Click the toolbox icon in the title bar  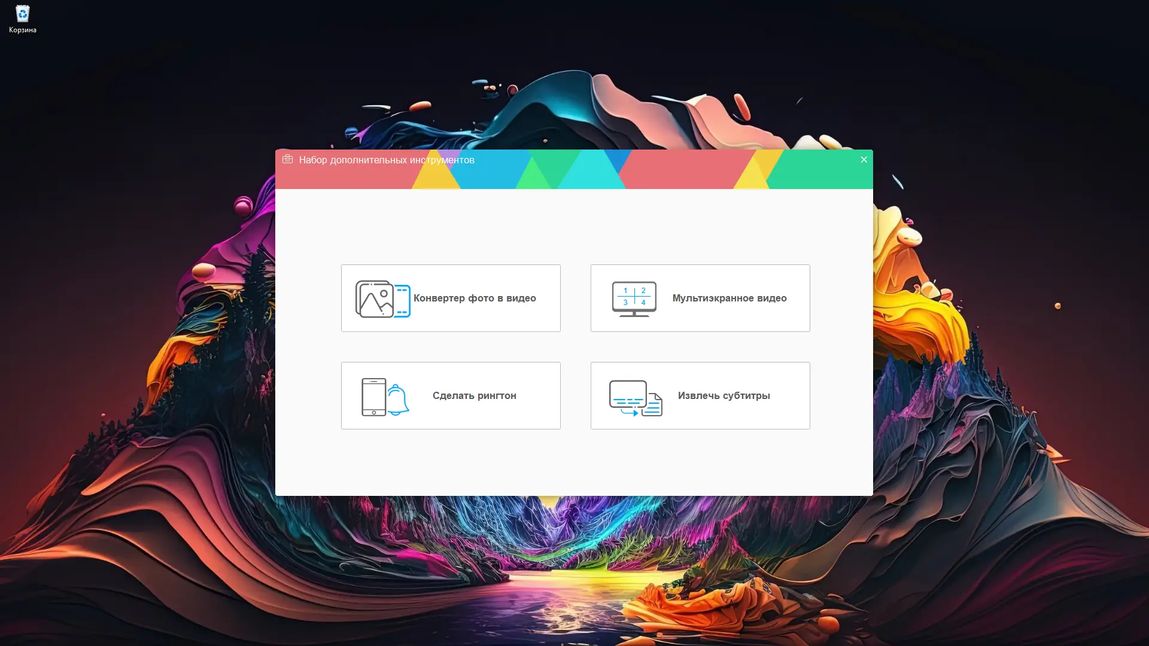(287, 159)
